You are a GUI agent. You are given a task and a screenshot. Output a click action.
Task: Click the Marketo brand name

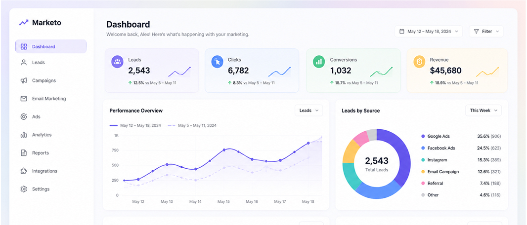(46, 23)
